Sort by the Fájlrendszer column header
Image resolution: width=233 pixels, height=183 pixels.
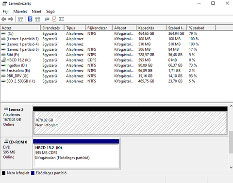(x=99, y=28)
